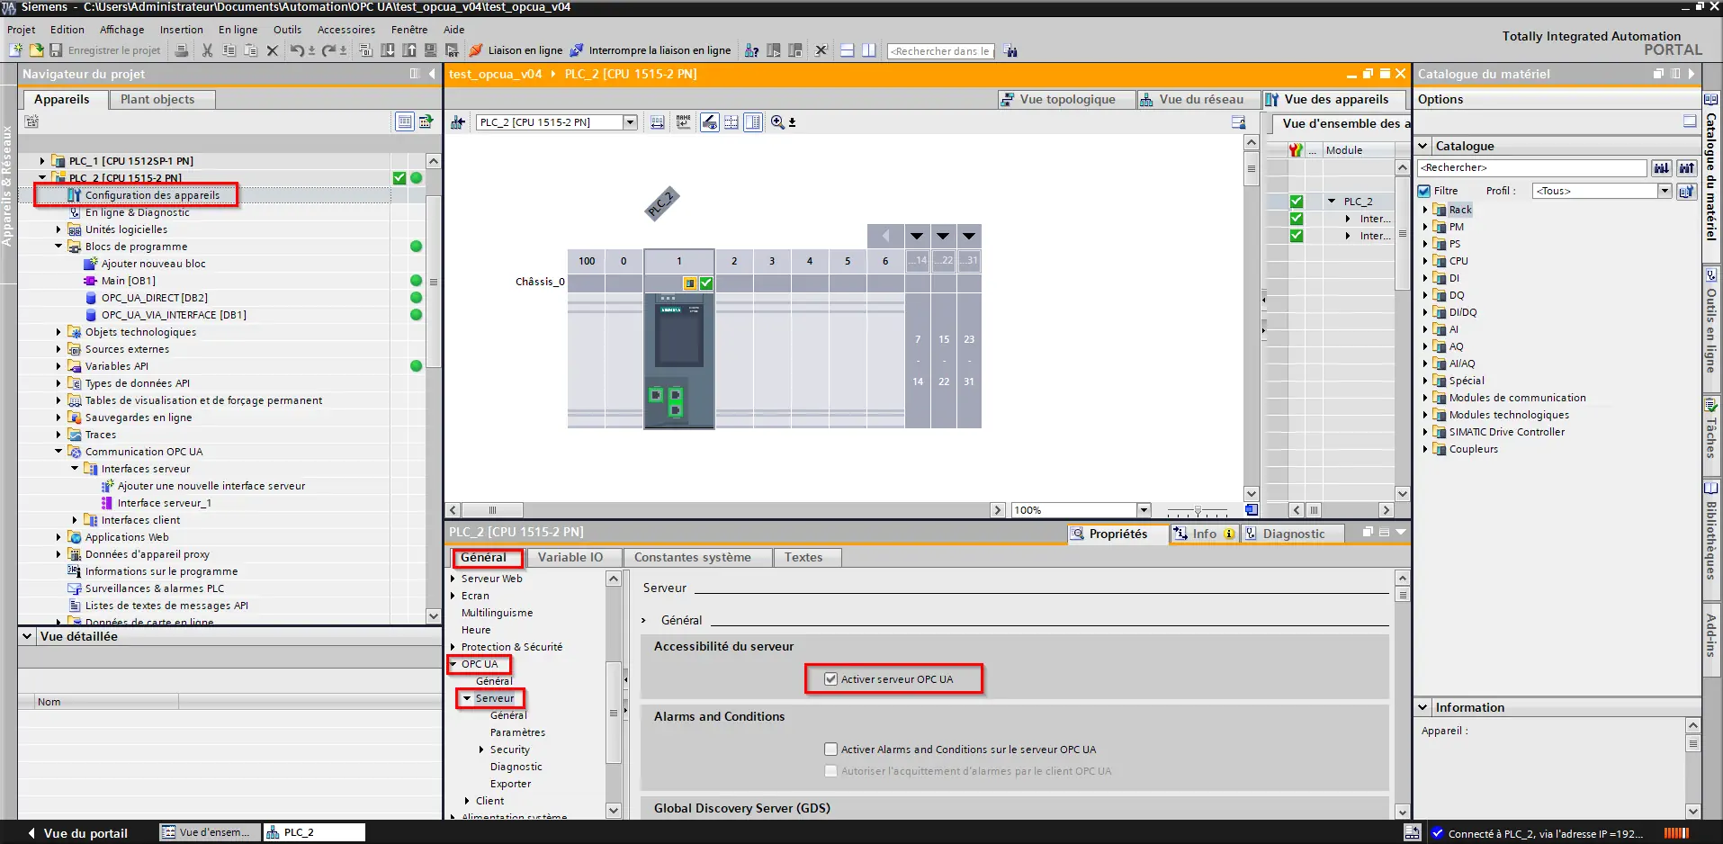
Task: Click the Rechercher input in catalogue
Action: (1531, 167)
